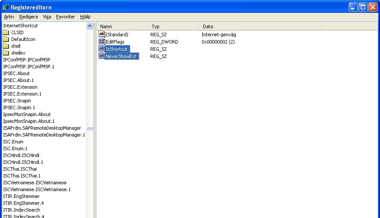Select the InternetShortcut key

pyautogui.click(x=21, y=26)
